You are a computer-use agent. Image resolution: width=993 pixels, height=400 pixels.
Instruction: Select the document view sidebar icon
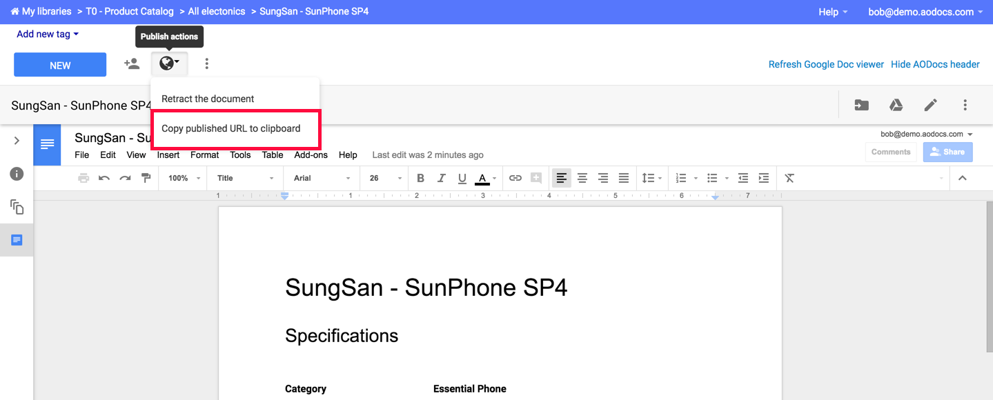[x=17, y=240]
